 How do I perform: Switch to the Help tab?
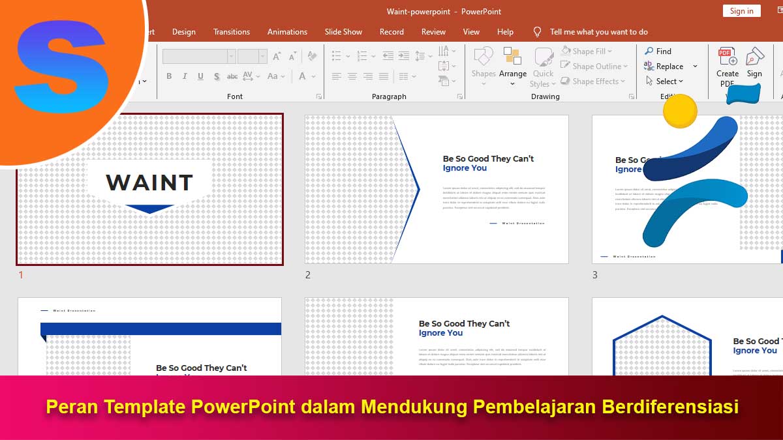[x=505, y=31]
